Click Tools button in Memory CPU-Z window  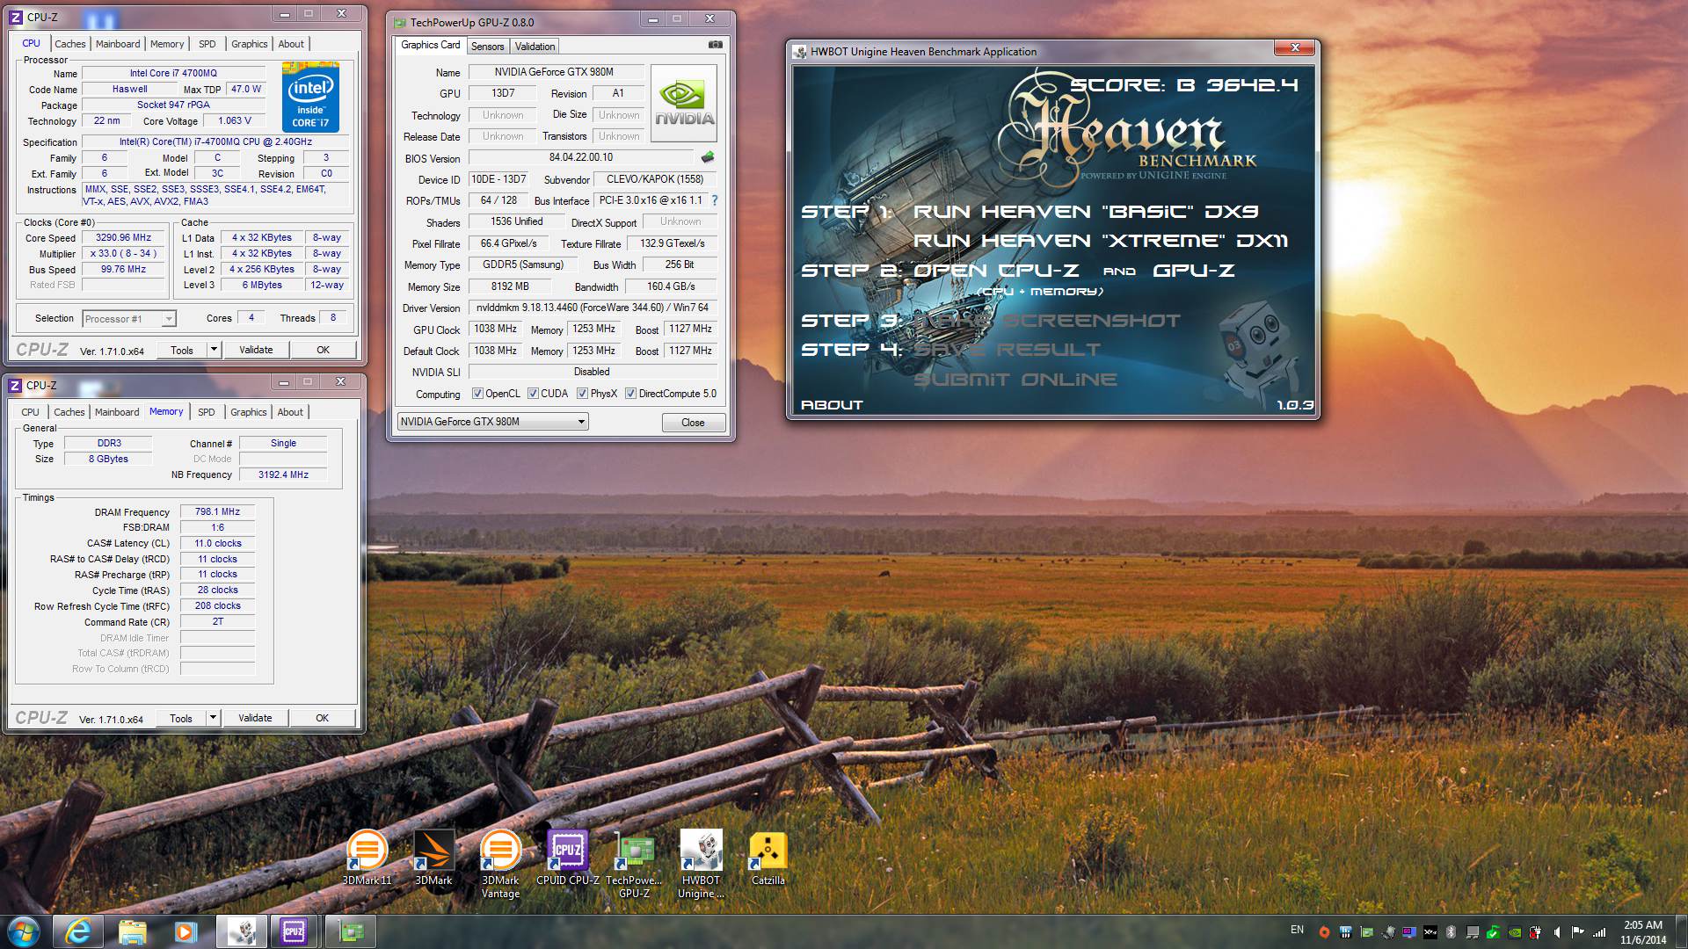pyautogui.click(x=181, y=718)
